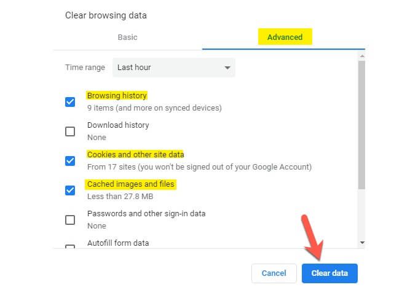
Task: Select the Advanced tab
Action: coord(285,37)
